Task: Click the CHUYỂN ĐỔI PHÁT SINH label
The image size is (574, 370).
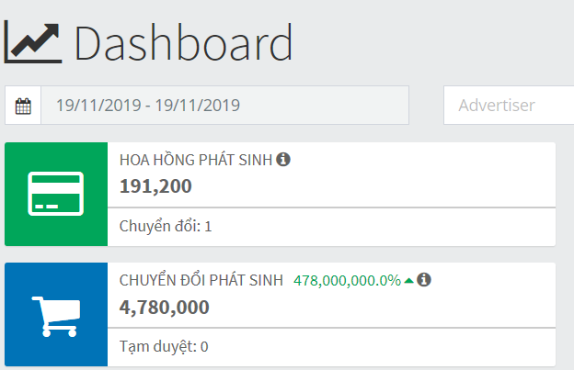Action: click(201, 280)
